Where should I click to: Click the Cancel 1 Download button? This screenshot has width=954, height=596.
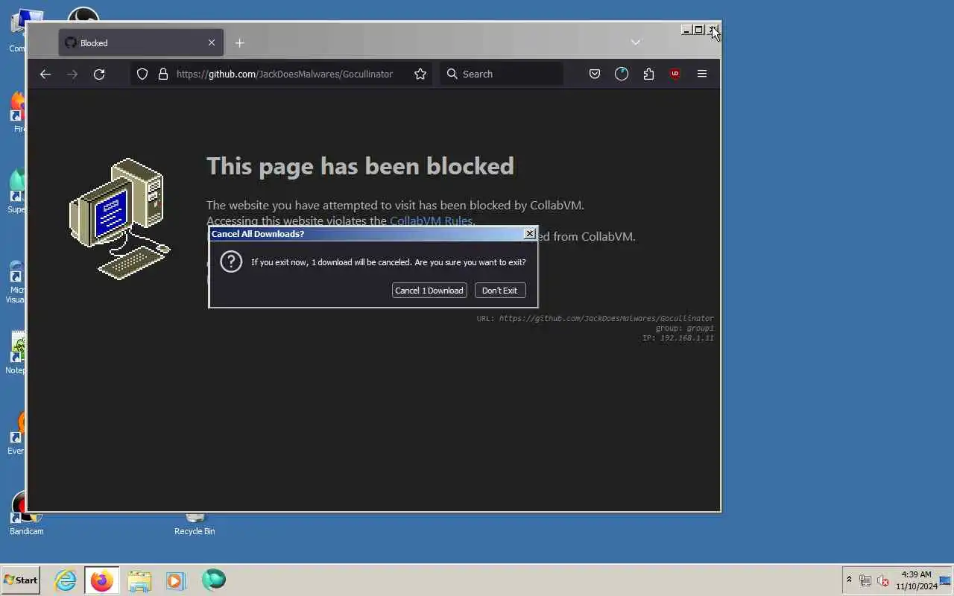(x=429, y=291)
